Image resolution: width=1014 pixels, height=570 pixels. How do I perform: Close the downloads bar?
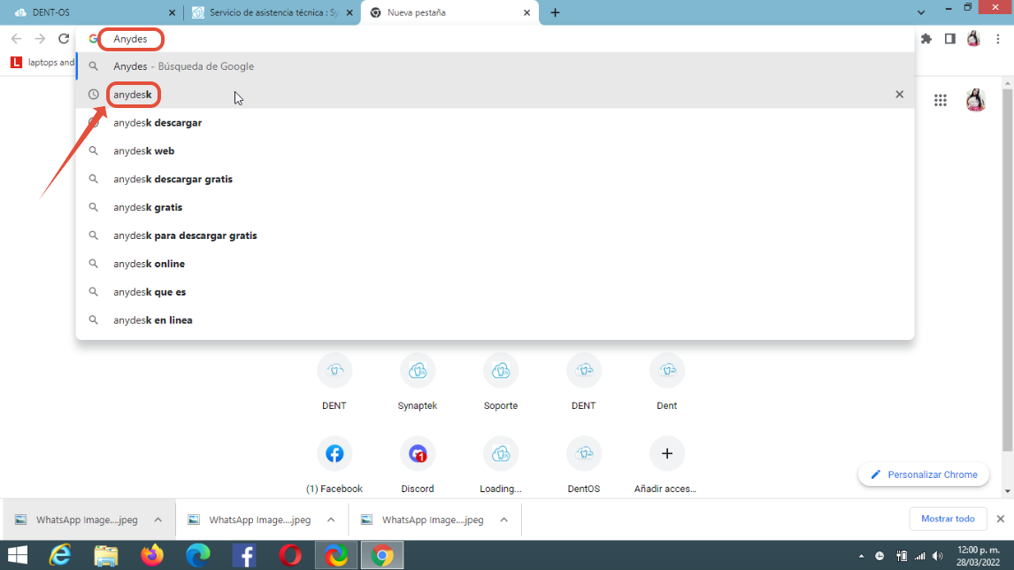pyautogui.click(x=1001, y=519)
